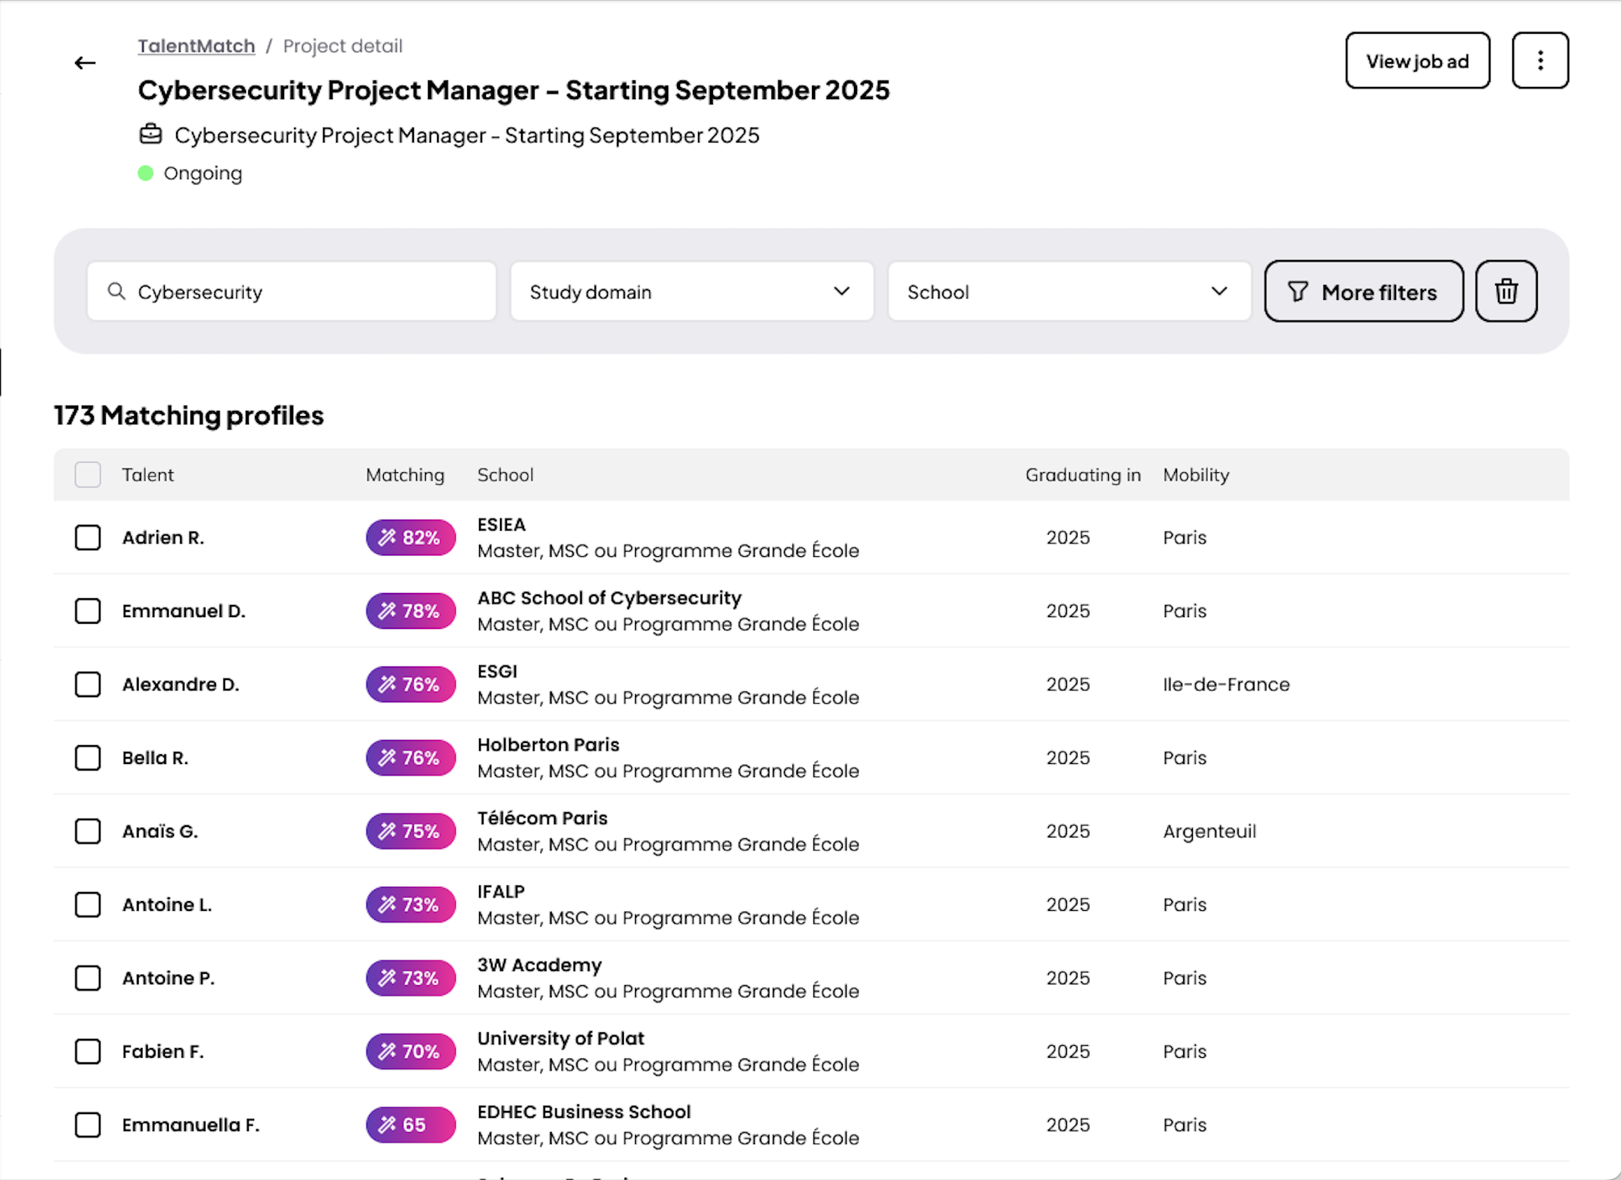The image size is (1621, 1180).
Task: Click the briefcase icon beside job title
Action: tap(151, 135)
